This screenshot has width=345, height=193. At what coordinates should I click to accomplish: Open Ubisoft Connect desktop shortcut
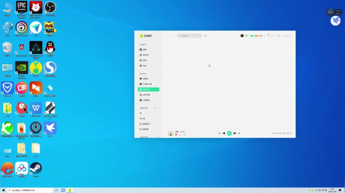click(22, 29)
